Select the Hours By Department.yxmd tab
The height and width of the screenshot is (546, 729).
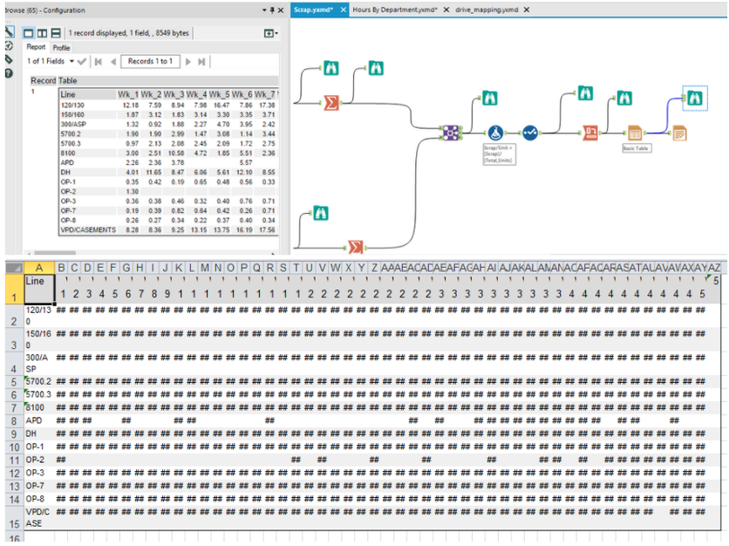pos(395,10)
